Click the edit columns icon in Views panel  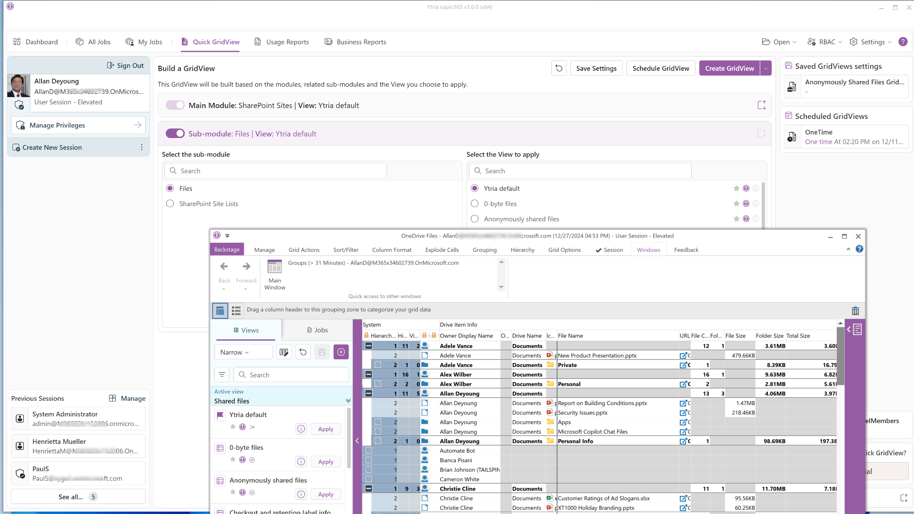[x=284, y=352]
